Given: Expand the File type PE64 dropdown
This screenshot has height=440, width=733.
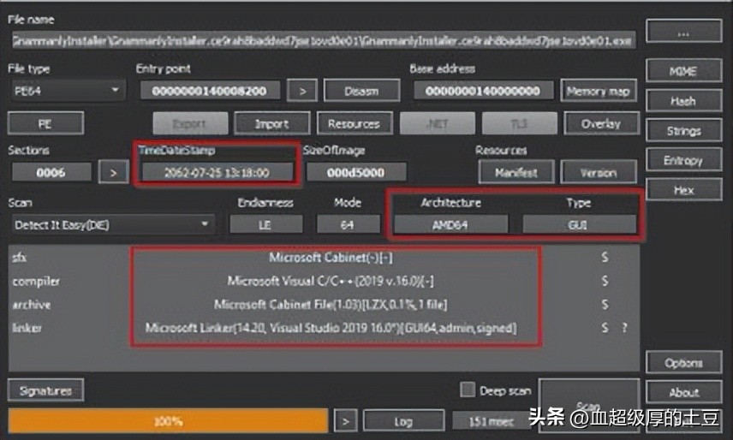Looking at the screenshot, I should pyautogui.click(x=68, y=90).
